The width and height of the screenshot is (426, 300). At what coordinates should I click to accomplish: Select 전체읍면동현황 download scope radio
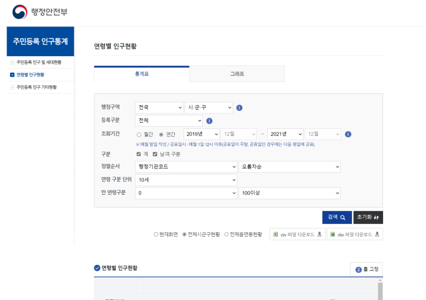[x=227, y=234]
